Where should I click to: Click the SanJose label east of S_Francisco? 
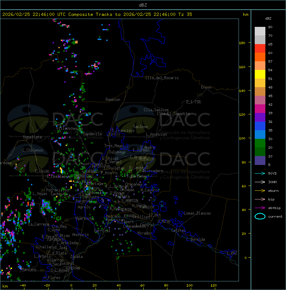coord(140,127)
